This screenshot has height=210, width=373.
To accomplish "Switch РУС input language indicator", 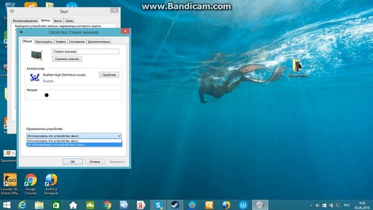I will click(347, 205).
